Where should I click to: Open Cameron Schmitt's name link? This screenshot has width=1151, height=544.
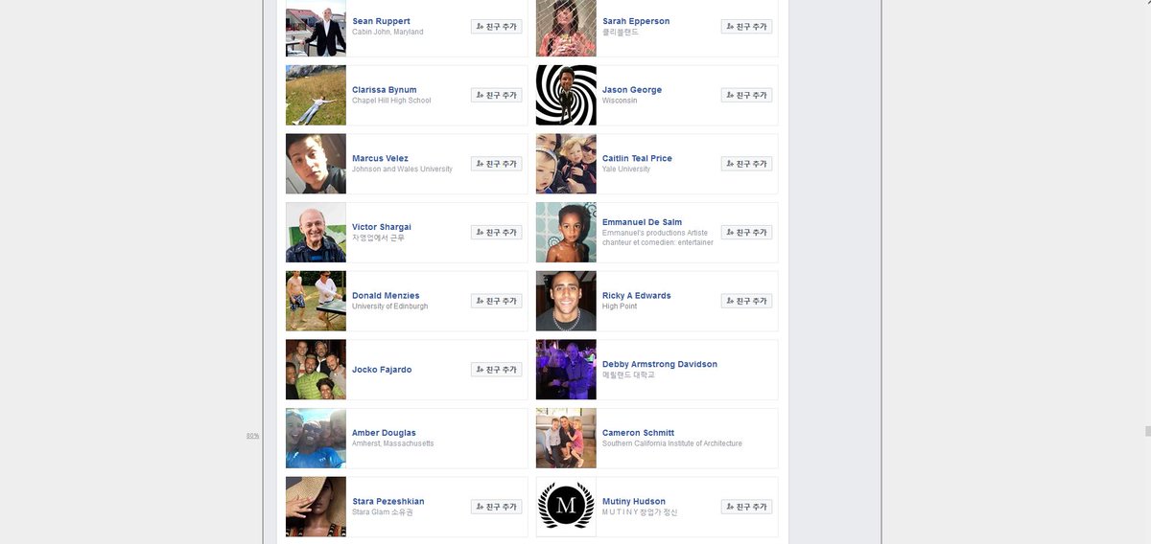tap(638, 433)
